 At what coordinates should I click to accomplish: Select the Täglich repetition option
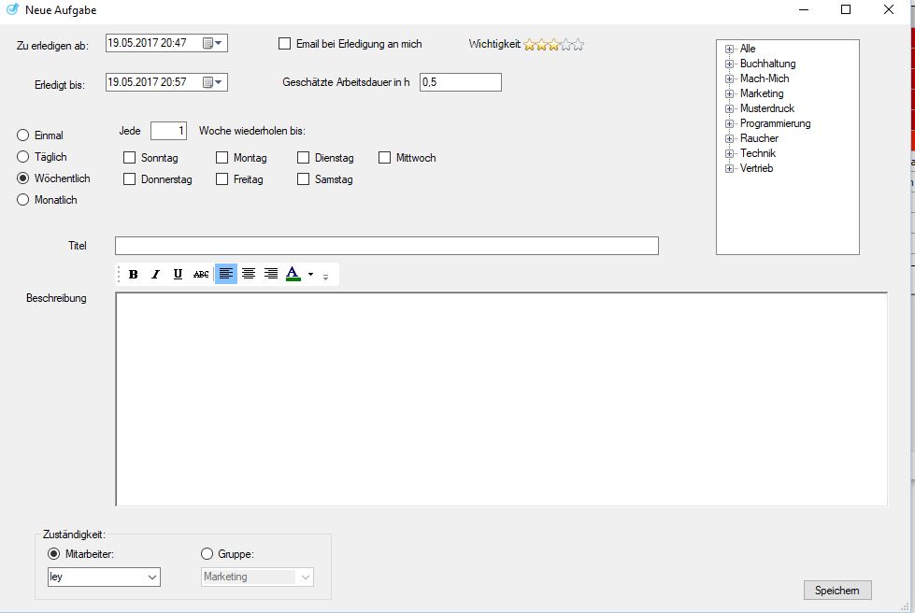(x=22, y=157)
